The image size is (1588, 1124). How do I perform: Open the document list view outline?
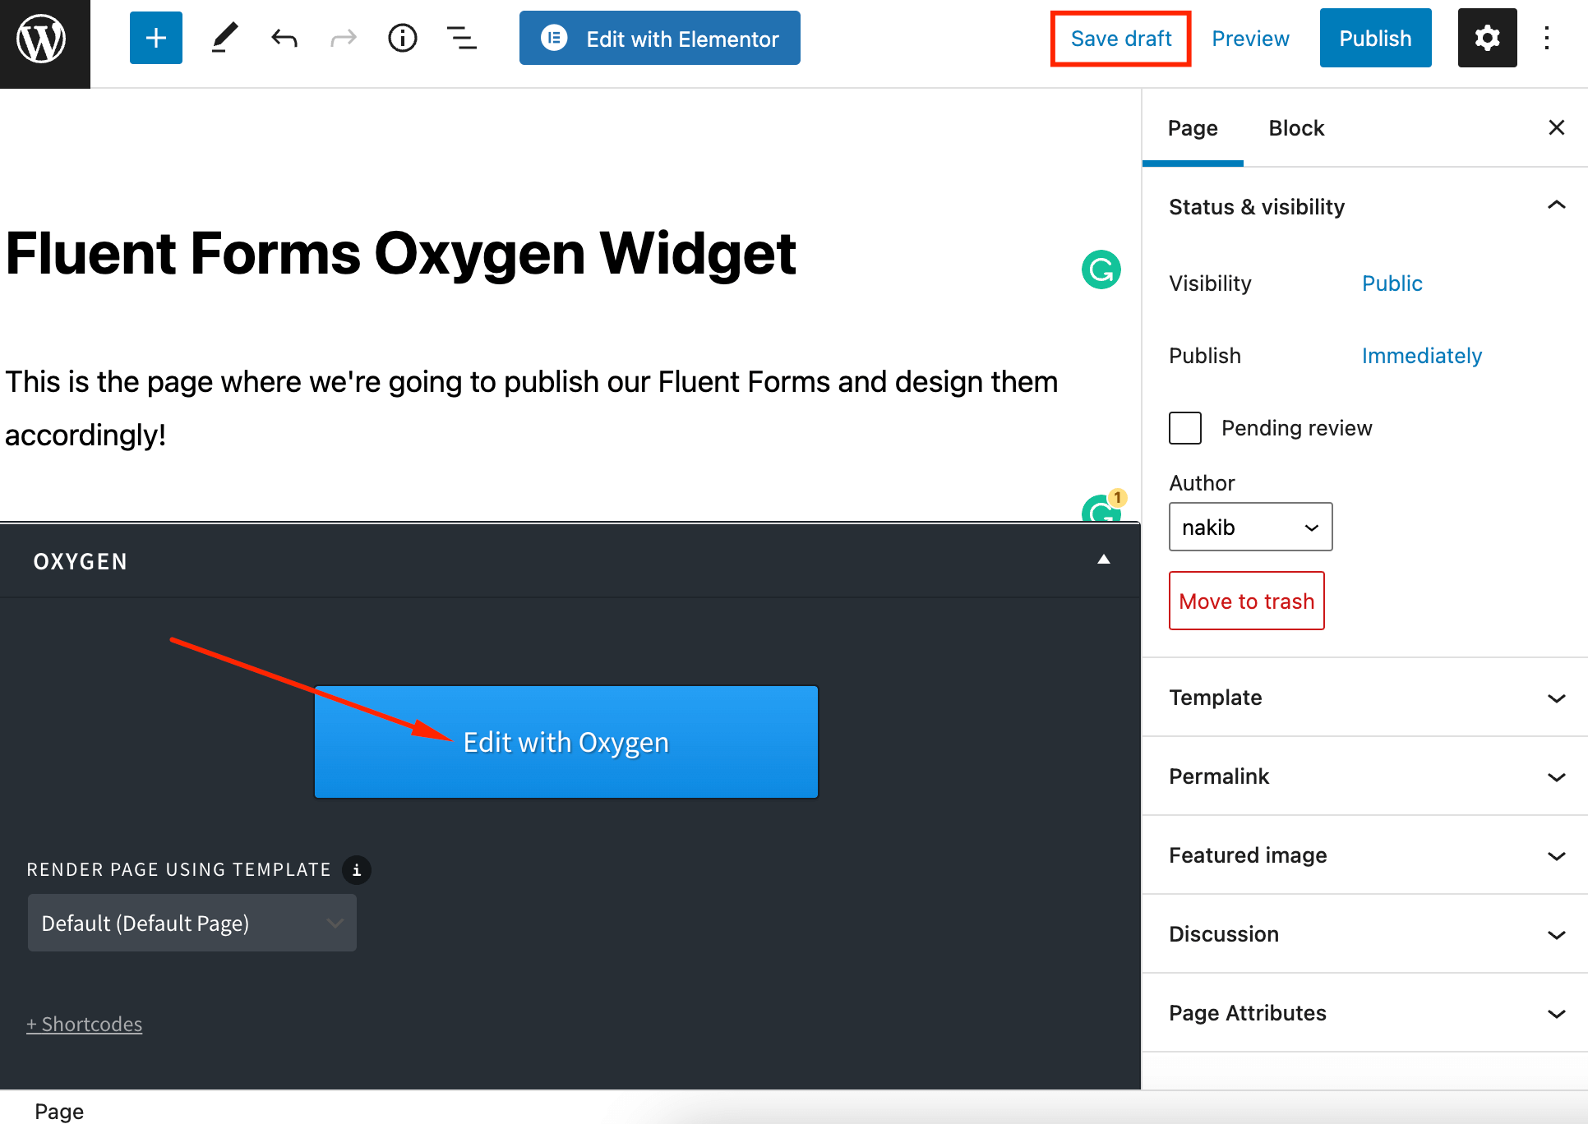pos(462,37)
